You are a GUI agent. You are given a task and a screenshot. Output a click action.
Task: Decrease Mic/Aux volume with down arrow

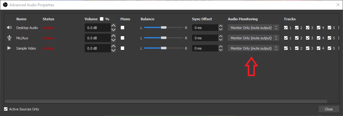point(113,40)
